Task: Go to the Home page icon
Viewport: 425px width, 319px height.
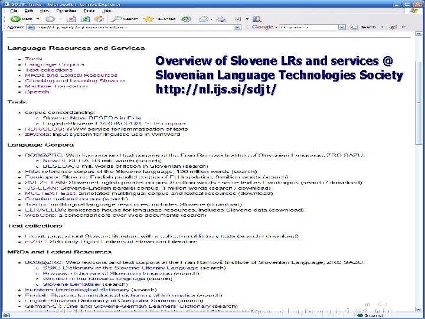Action: [99, 19]
